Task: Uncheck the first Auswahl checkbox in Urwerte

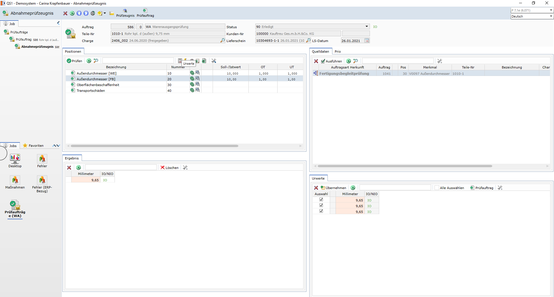Action: pyautogui.click(x=321, y=200)
